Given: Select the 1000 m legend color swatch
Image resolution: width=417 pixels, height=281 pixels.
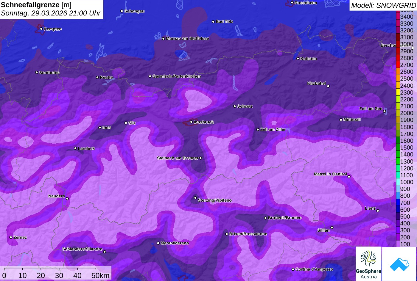Looking at the screenshot, I should (x=398, y=182).
